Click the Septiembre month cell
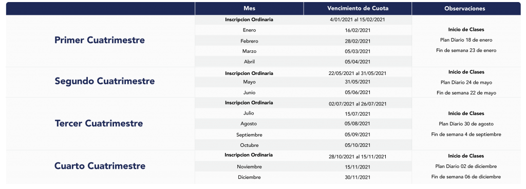The height and width of the screenshot is (189, 526). (249, 135)
